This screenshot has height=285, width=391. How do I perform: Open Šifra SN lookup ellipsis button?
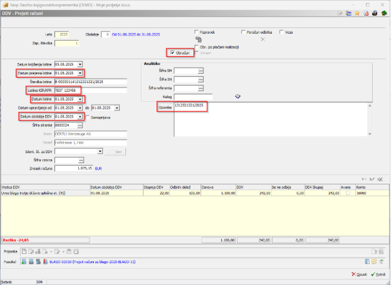201,79
